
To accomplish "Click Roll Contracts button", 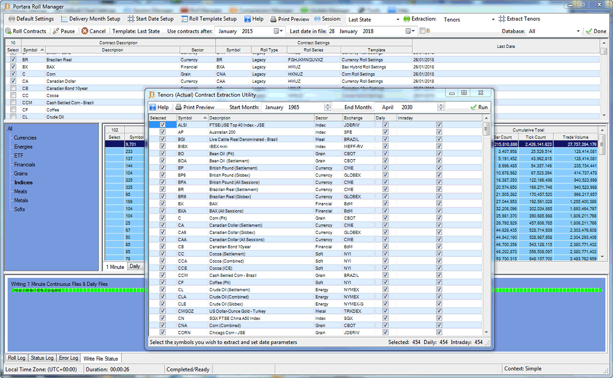I will click(x=26, y=31).
